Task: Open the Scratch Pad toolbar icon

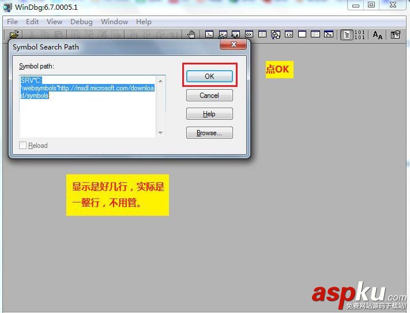Action: point(302,34)
